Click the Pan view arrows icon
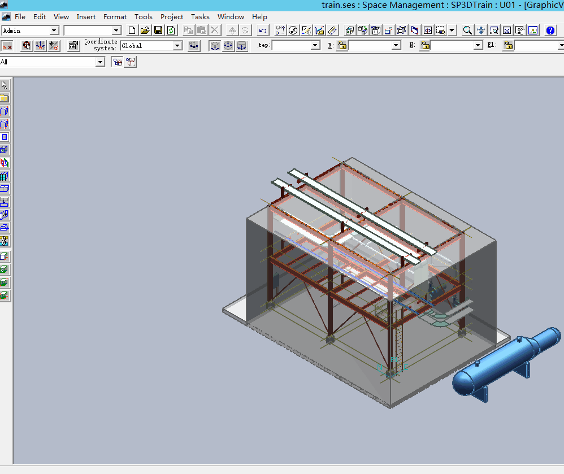Image resolution: width=564 pixels, height=474 pixels. [x=480, y=31]
